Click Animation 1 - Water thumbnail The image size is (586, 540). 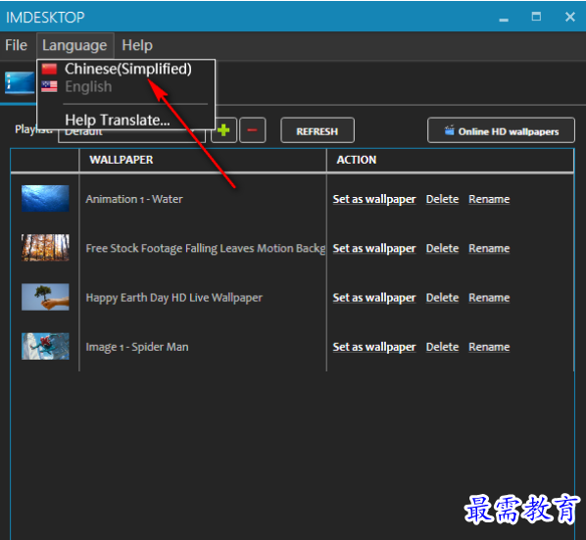pyautogui.click(x=45, y=198)
